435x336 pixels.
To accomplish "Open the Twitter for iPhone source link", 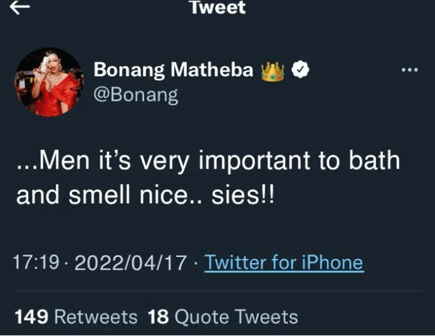I will (284, 262).
